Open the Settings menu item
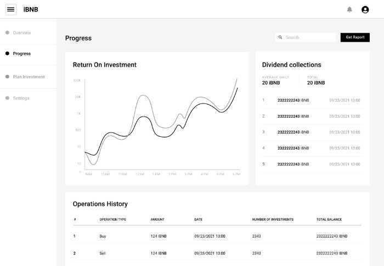 [21, 98]
